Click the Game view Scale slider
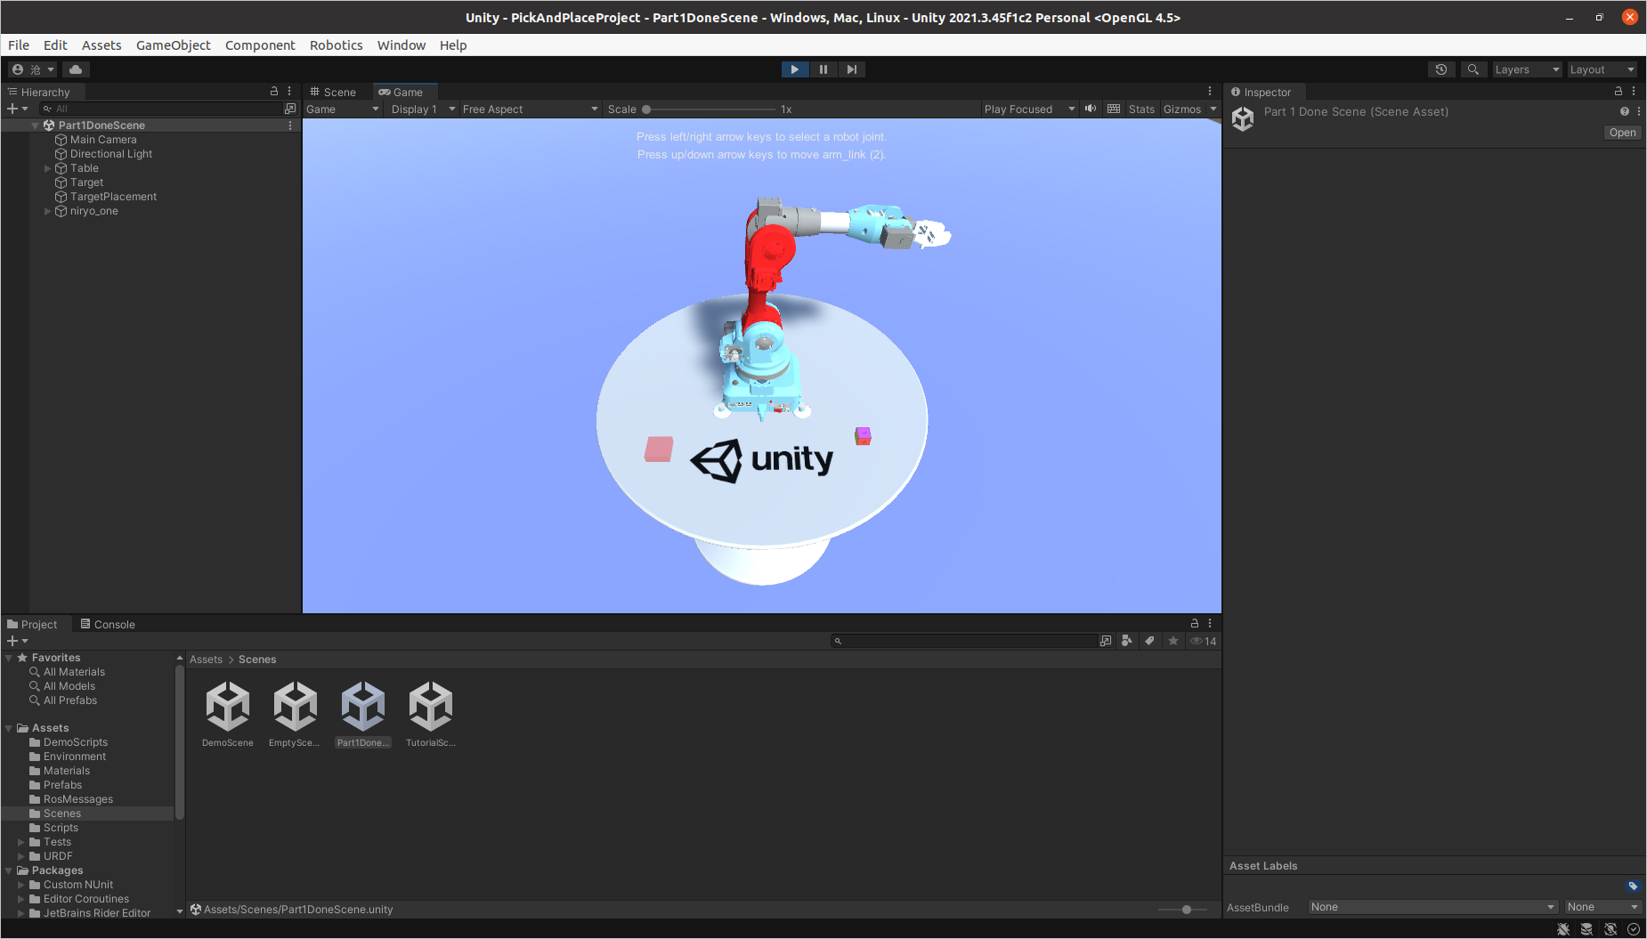This screenshot has height=939, width=1647. pos(710,109)
